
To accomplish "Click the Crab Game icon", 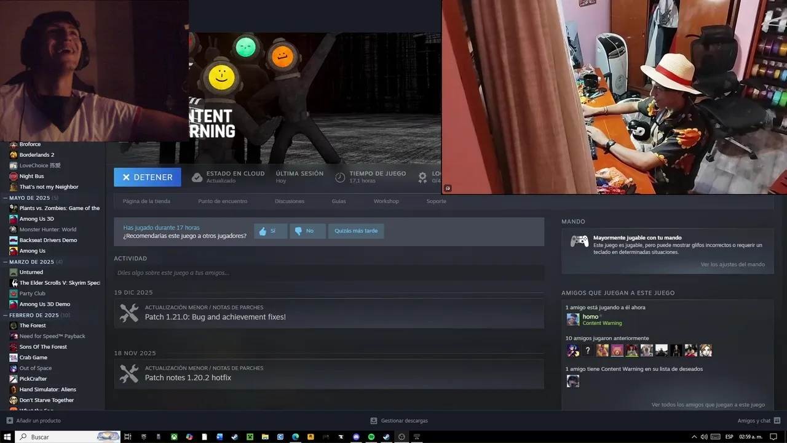I will click(14, 357).
